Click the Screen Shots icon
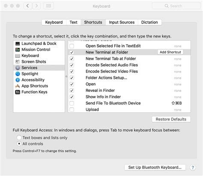 coord(18,62)
